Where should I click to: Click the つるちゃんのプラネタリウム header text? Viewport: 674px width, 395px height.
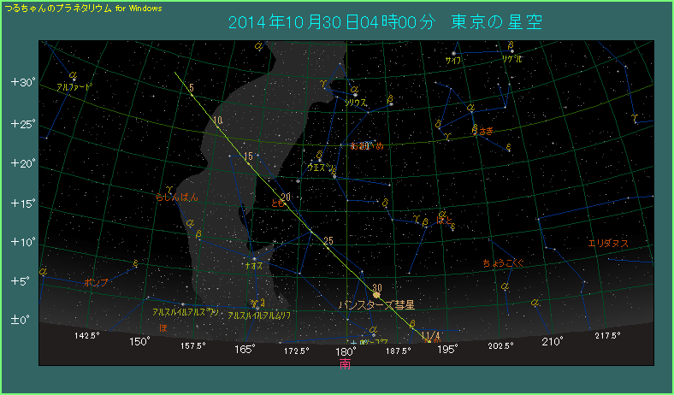[58, 7]
